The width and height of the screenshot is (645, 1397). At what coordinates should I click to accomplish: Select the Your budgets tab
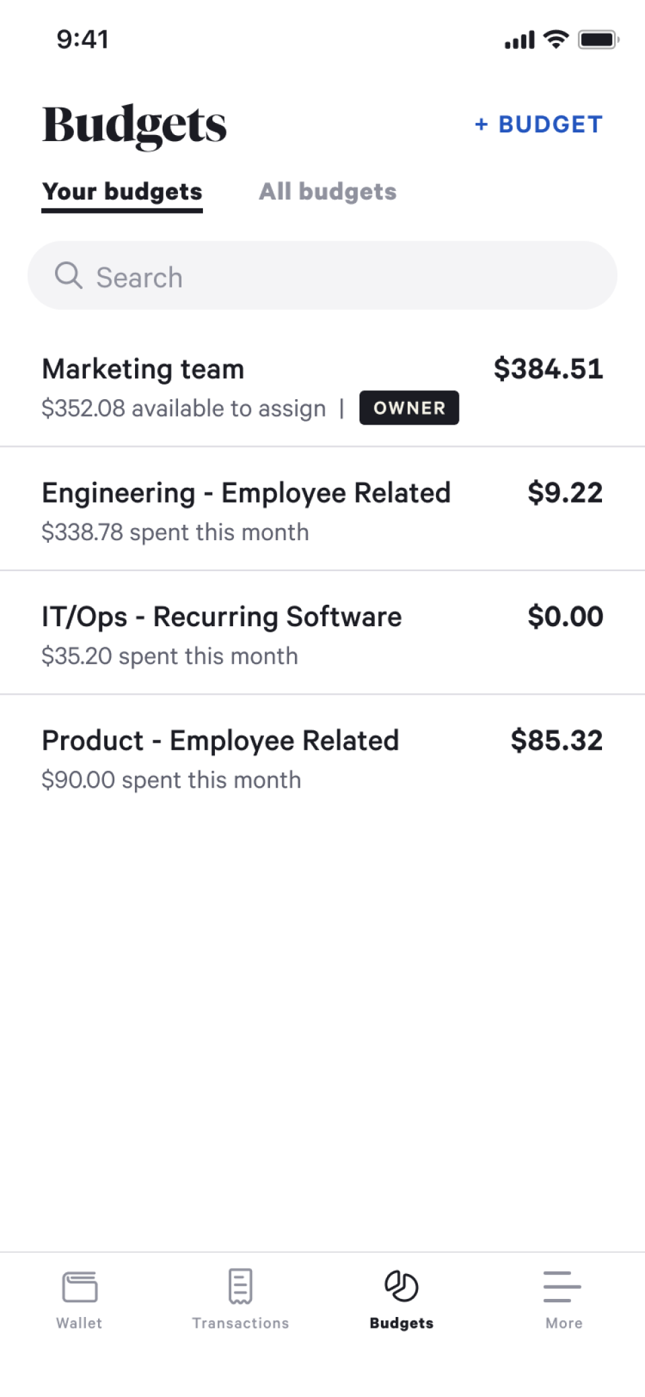pos(122,192)
